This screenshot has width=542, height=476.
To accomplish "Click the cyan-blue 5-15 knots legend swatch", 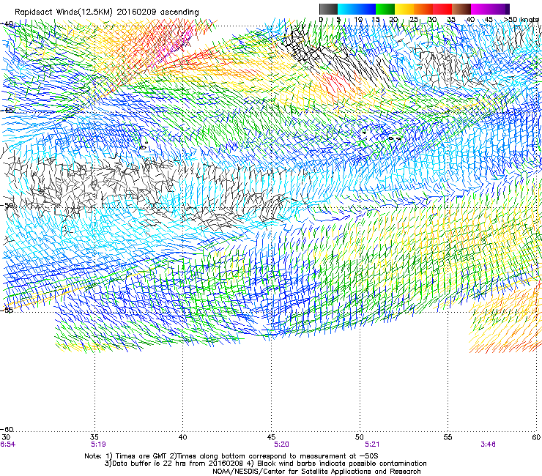I will click(x=357, y=9).
